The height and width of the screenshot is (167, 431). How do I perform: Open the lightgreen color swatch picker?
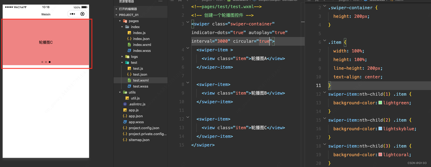coord(380,103)
